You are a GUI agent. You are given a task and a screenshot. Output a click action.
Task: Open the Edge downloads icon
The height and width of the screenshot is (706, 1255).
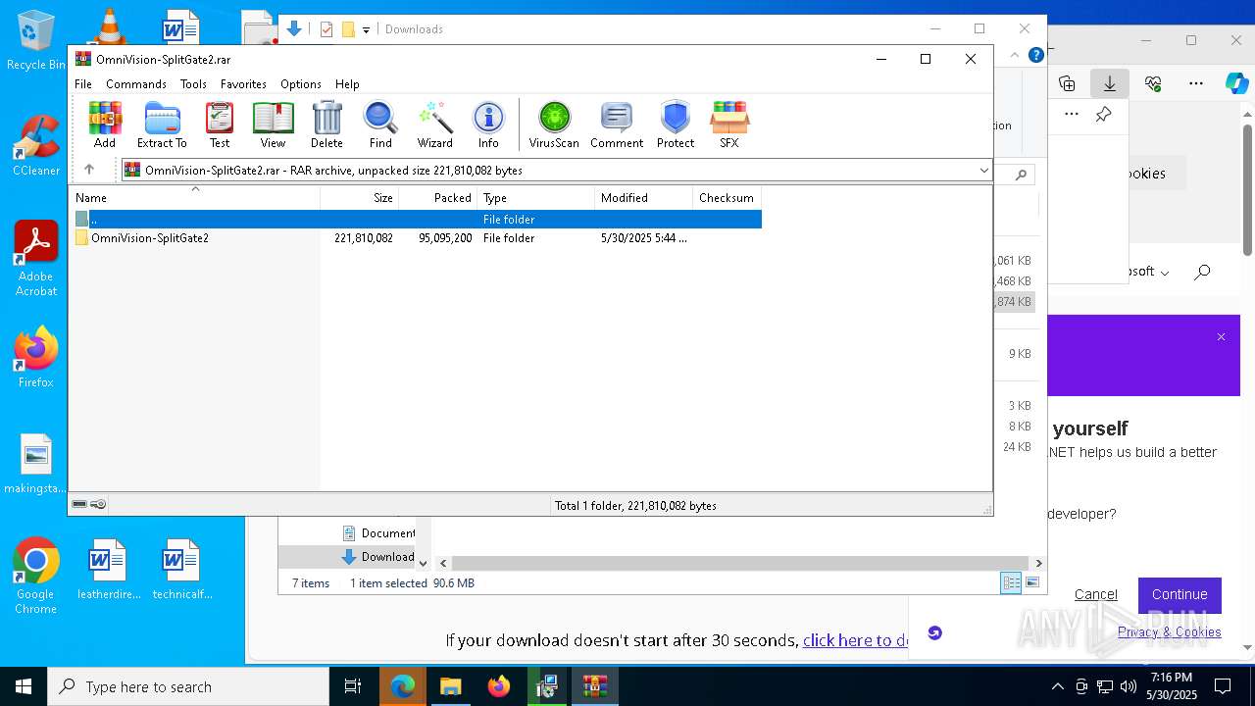[x=1110, y=83]
